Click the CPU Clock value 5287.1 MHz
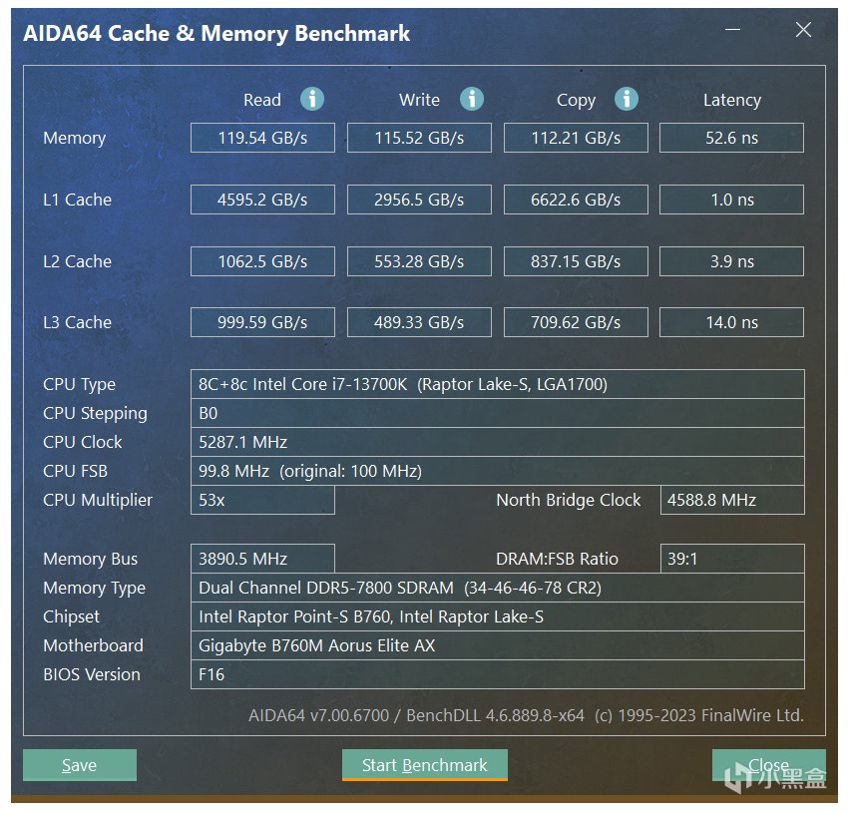Viewport: 851px width, 814px height. pos(498,442)
